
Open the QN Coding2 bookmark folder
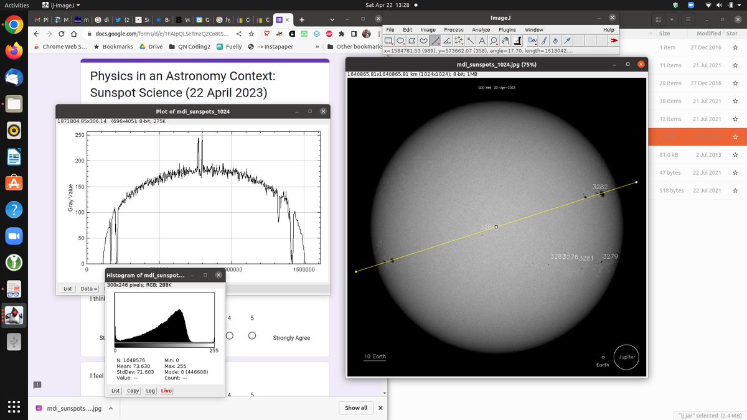[190, 47]
